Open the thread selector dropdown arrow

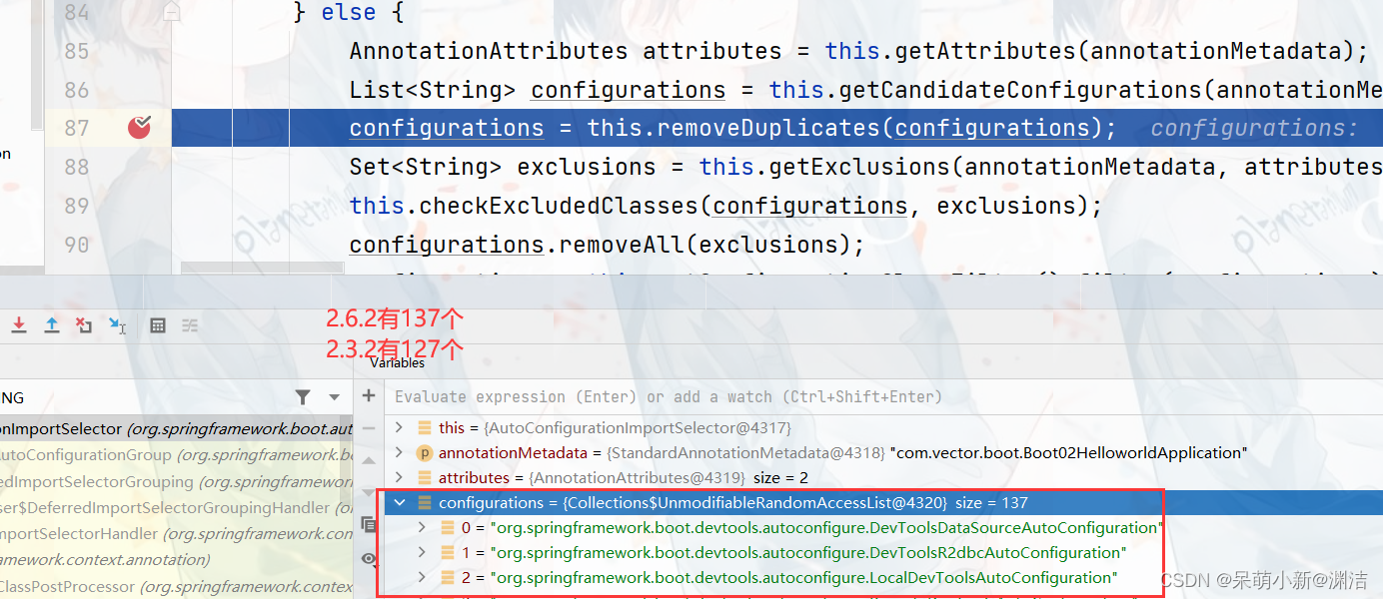335,397
